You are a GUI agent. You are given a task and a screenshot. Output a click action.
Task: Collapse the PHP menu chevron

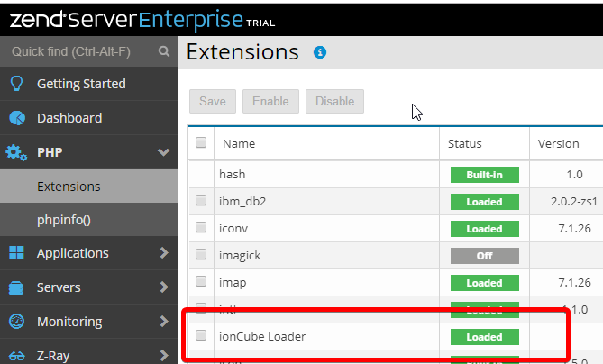coord(163,152)
